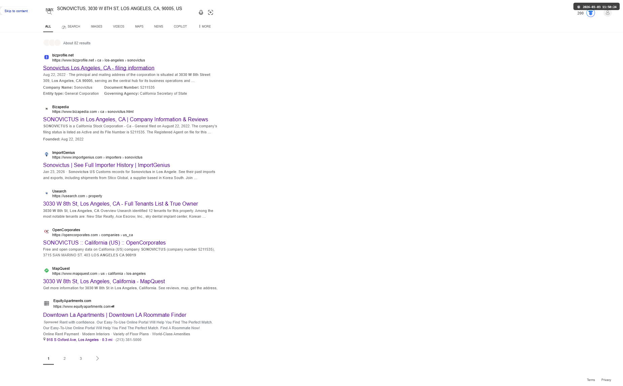Click the bizapedia.com URL breadcrumb
Image resolution: width=623 pixels, height=386 pixels.
[93, 112]
